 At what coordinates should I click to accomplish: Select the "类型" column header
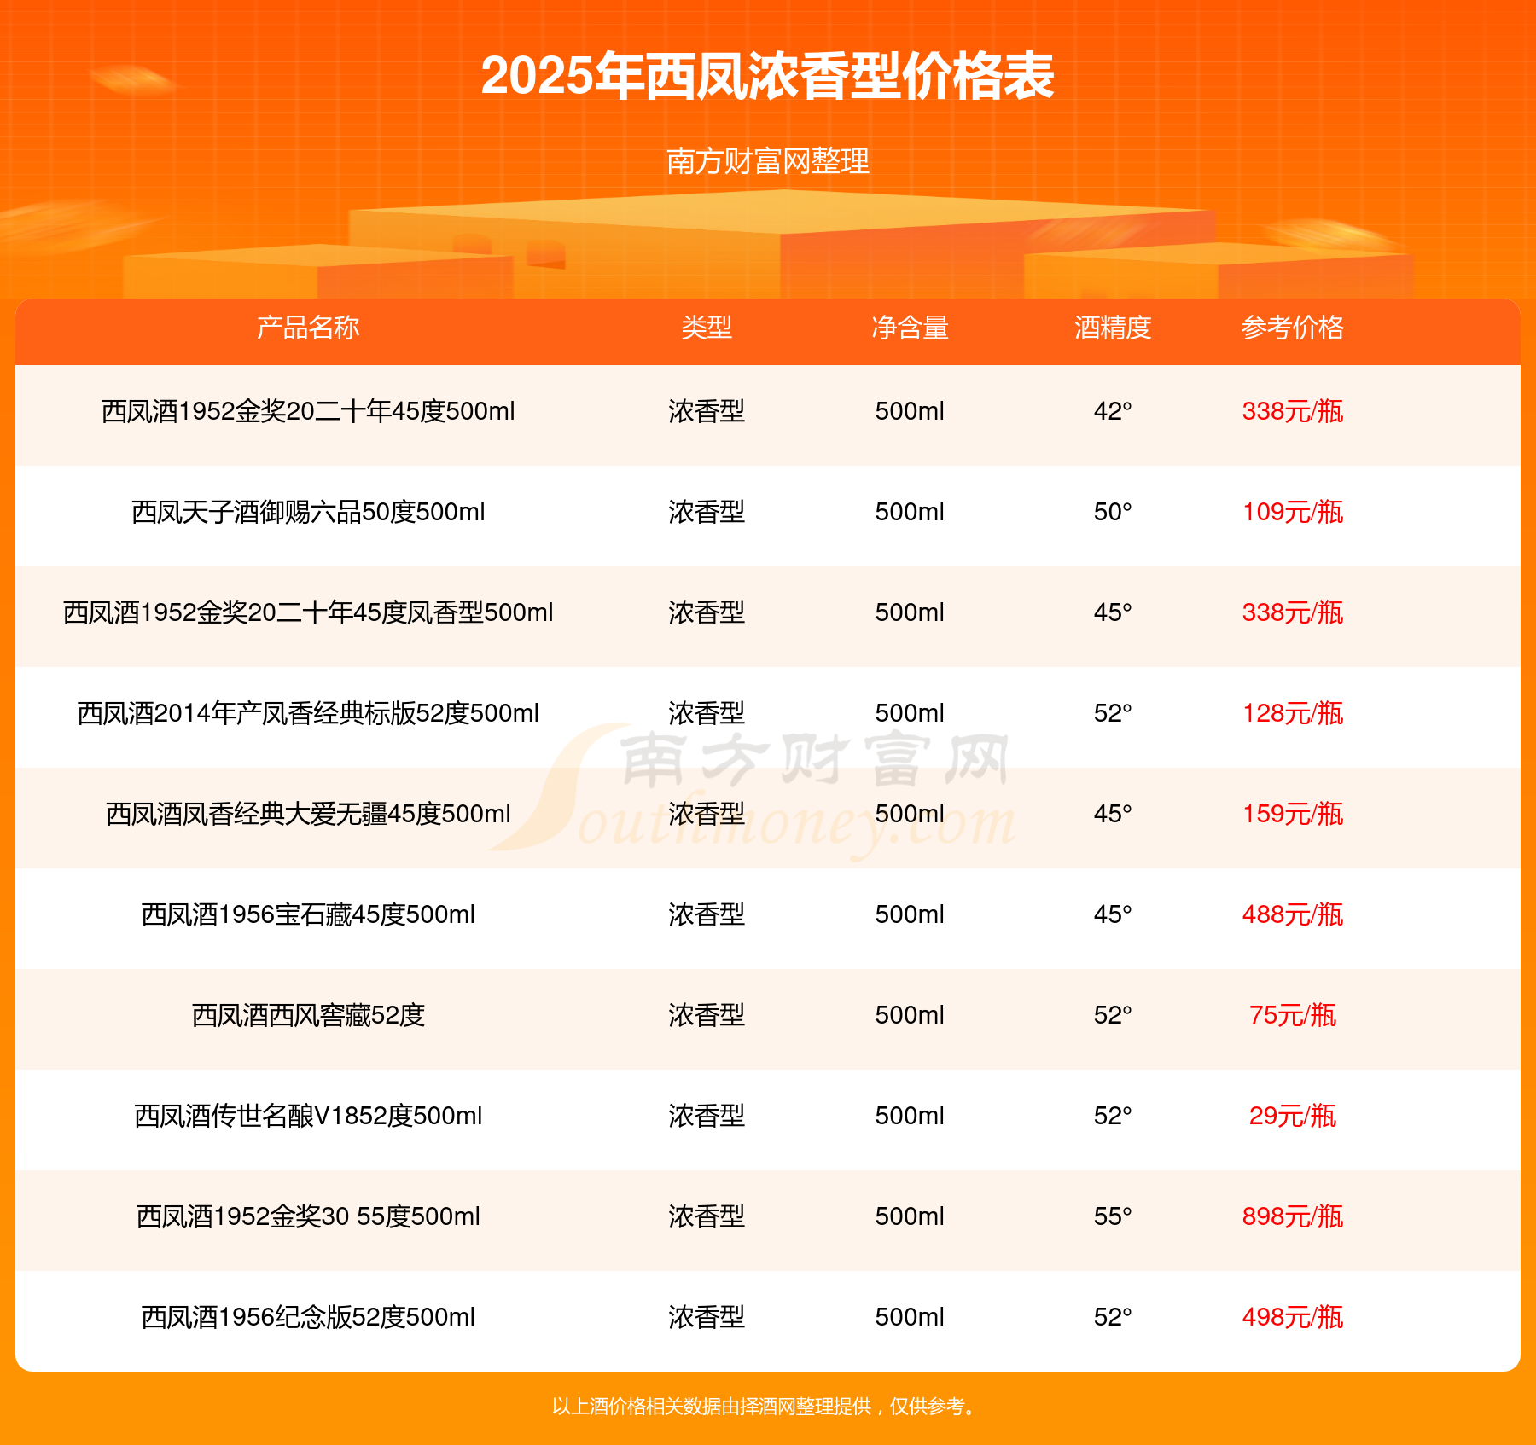707,328
